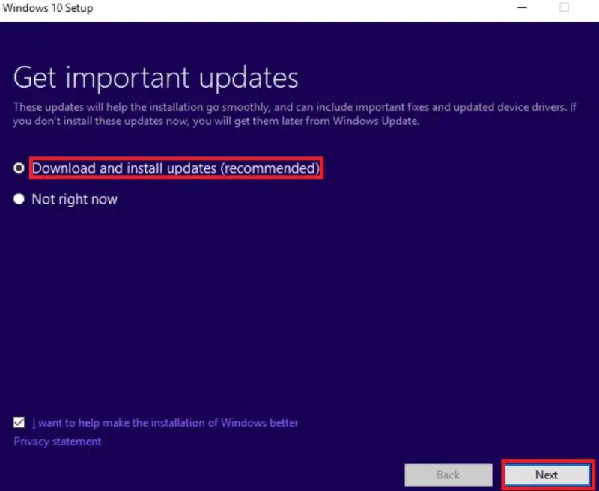The height and width of the screenshot is (491, 599).
Task: Click the 'I want to help make the installation' label
Action: tap(165, 423)
